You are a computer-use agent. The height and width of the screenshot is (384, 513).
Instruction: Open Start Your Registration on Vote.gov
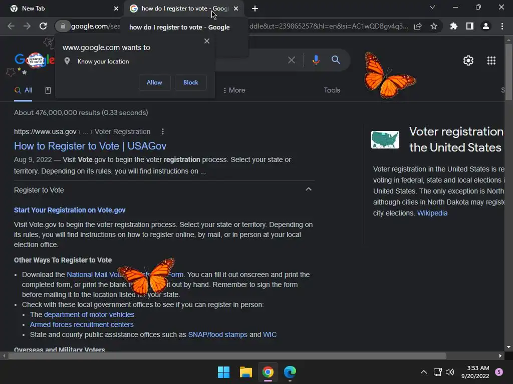click(70, 210)
